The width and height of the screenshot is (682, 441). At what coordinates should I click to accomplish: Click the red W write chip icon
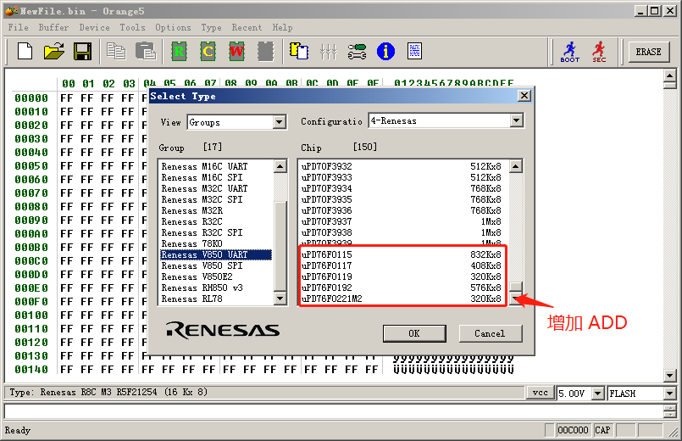(x=236, y=52)
